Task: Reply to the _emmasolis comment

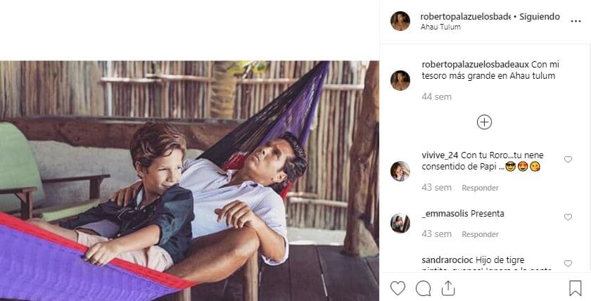Action: 480,234
